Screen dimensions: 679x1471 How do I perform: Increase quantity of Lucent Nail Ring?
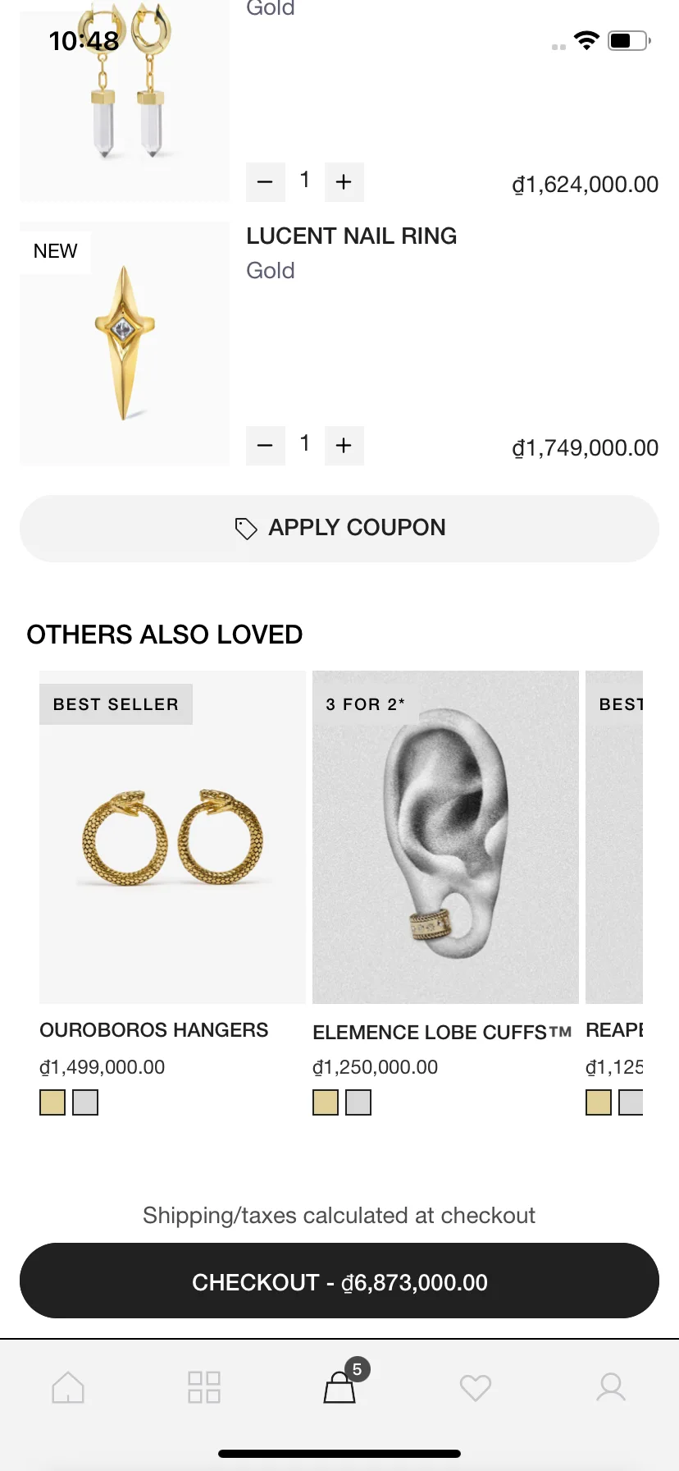point(344,446)
